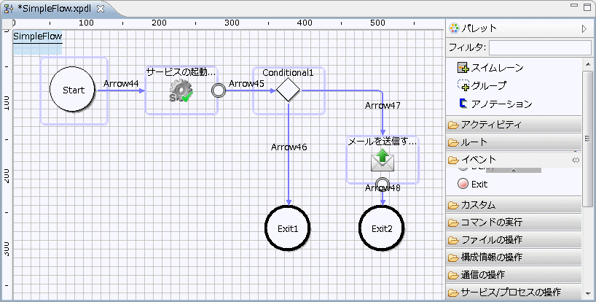Viewport: 596px width, 302px height.
Task: Click the palette vertical scrollbar
Action: click(x=587, y=139)
